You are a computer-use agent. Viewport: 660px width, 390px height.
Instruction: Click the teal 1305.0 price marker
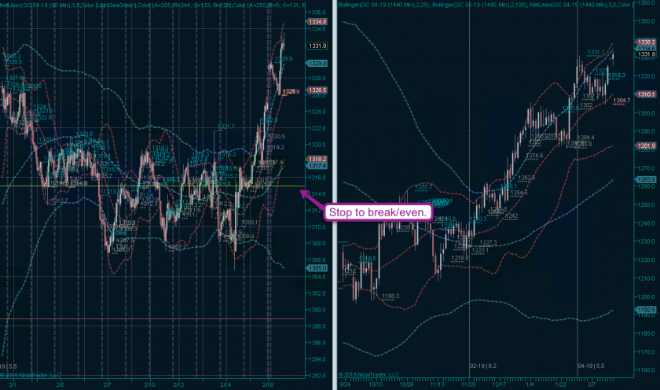click(x=317, y=268)
